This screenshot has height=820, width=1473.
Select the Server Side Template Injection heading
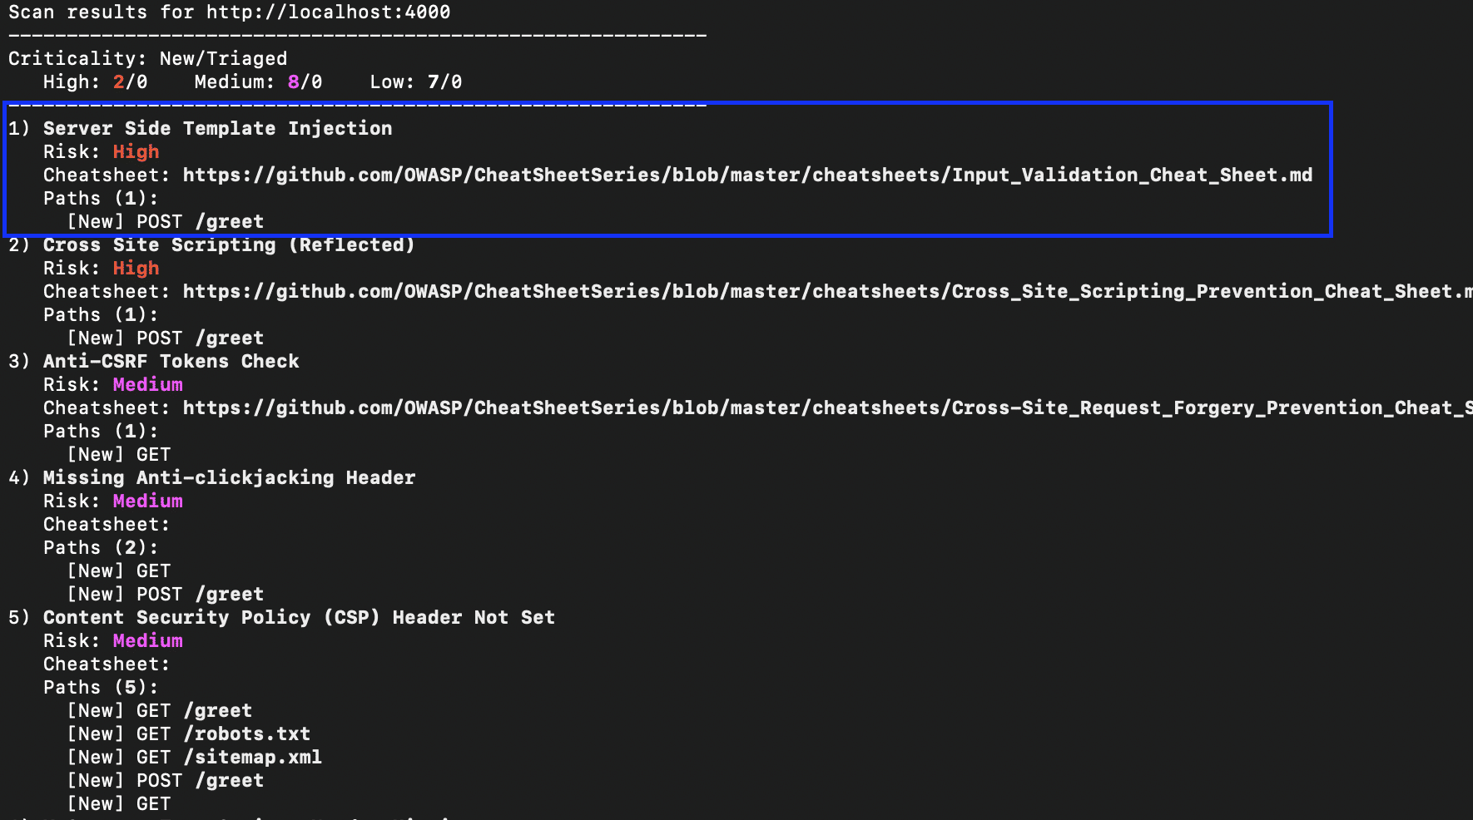tap(217, 128)
